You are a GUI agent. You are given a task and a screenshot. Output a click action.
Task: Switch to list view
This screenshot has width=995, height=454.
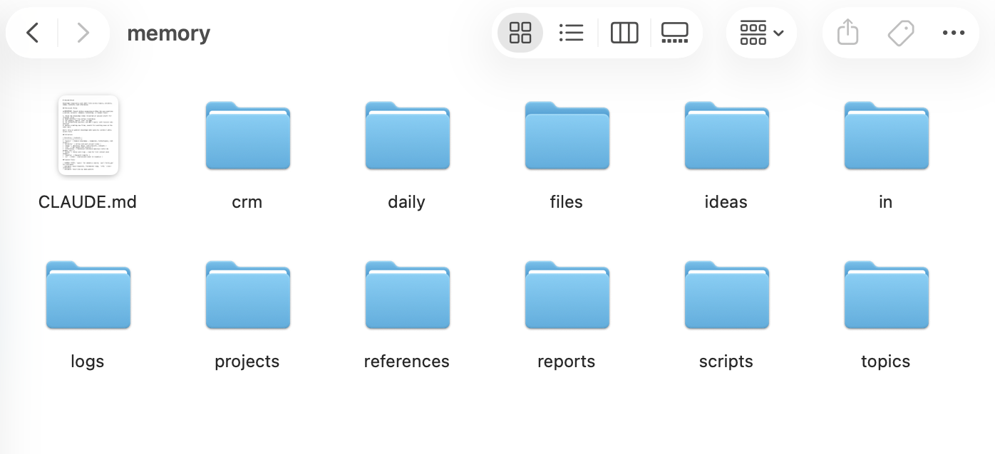click(x=571, y=33)
